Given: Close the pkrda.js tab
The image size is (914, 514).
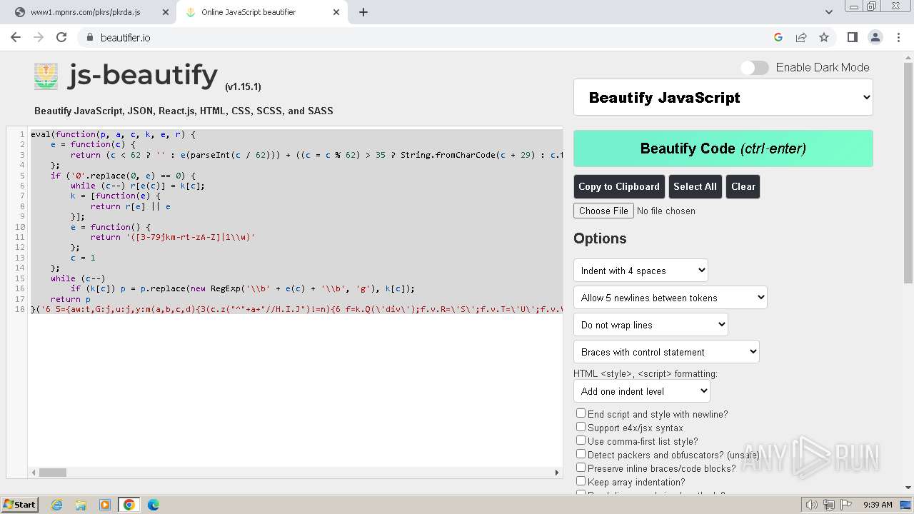Looking at the screenshot, I should tap(165, 12).
